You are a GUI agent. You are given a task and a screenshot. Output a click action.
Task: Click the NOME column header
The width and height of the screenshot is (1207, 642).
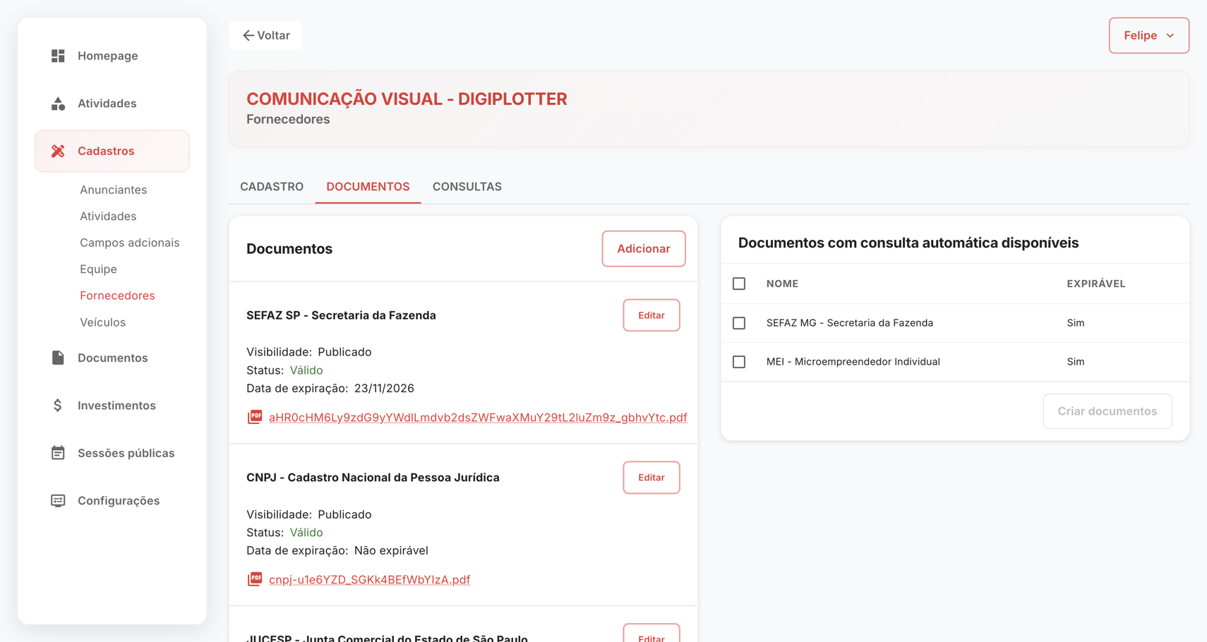[782, 284]
